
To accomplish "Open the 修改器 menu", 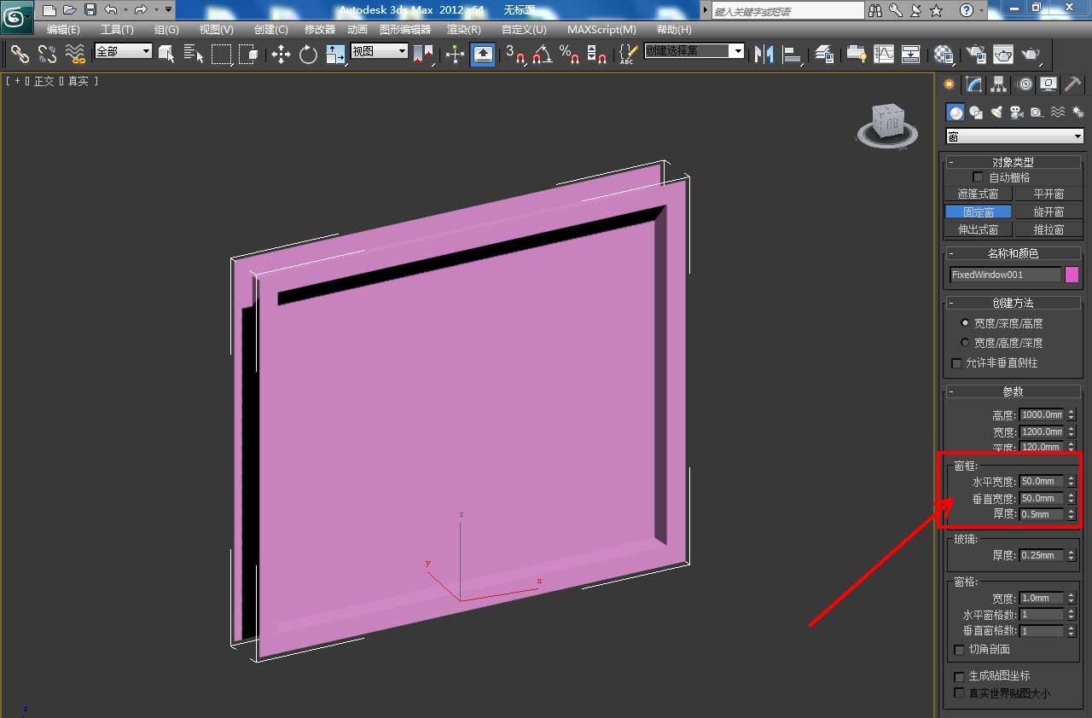I will coord(320,29).
